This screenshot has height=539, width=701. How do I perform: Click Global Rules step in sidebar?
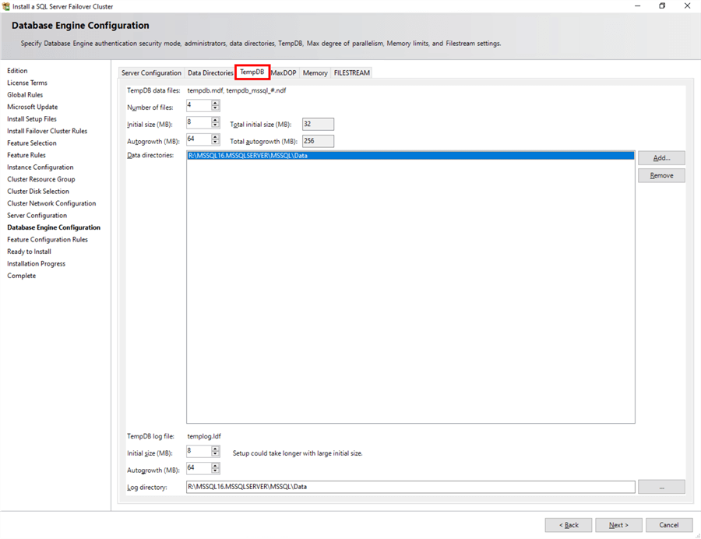[x=25, y=95]
